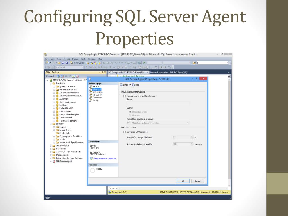Click the Script icon in dialog toolbar
This screenshot has width=288, height=216.
(121, 85)
